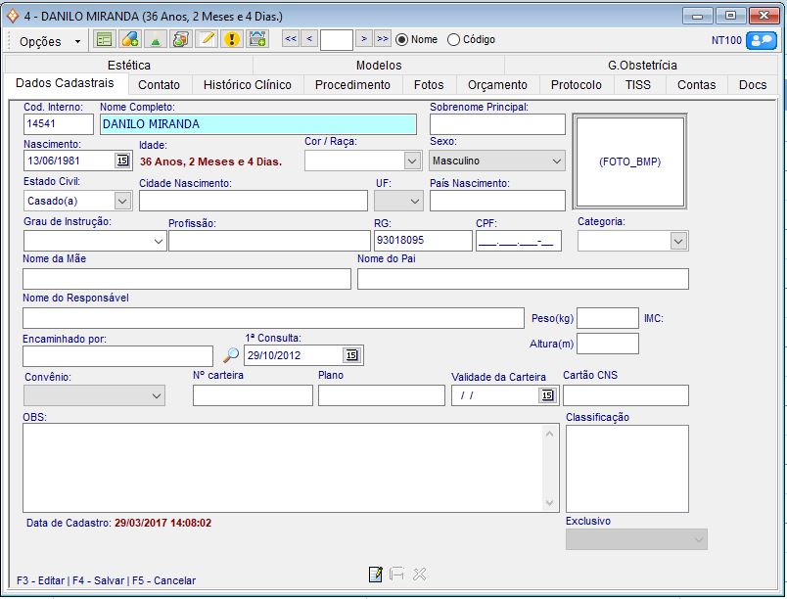Select the Nome radio button
787x599 pixels.
tap(402, 40)
